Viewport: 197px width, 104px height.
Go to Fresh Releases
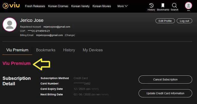[35, 6]
